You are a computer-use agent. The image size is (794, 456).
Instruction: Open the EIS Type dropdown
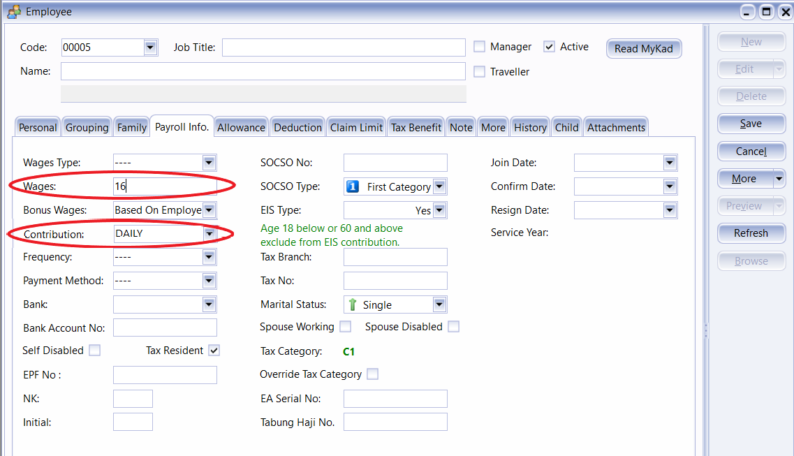click(x=439, y=210)
